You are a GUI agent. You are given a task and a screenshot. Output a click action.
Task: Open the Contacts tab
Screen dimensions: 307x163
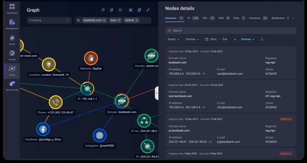click(258, 18)
